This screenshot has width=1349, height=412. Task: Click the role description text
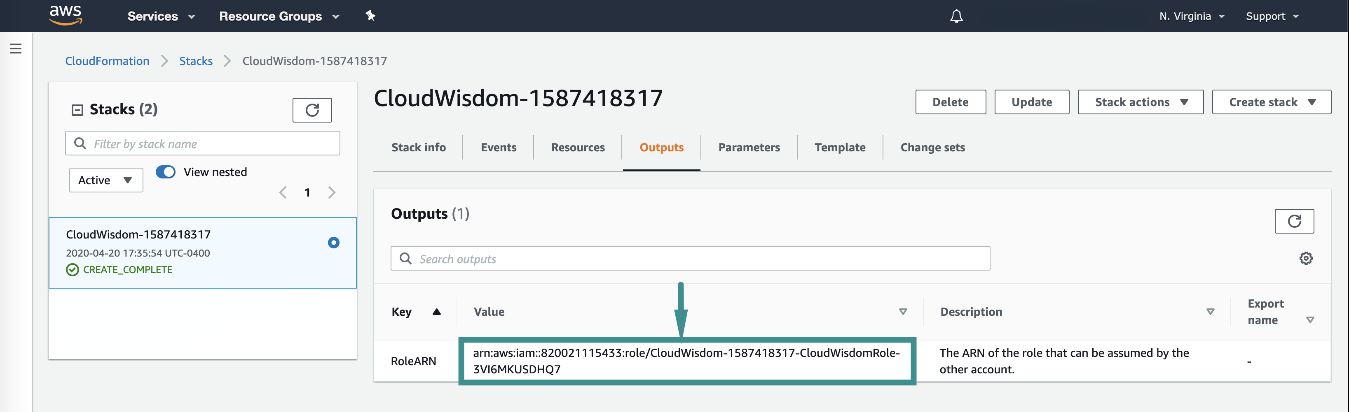[1063, 361]
